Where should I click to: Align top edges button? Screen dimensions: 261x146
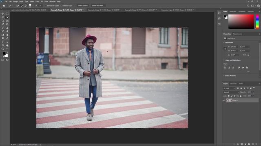(239, 68)
